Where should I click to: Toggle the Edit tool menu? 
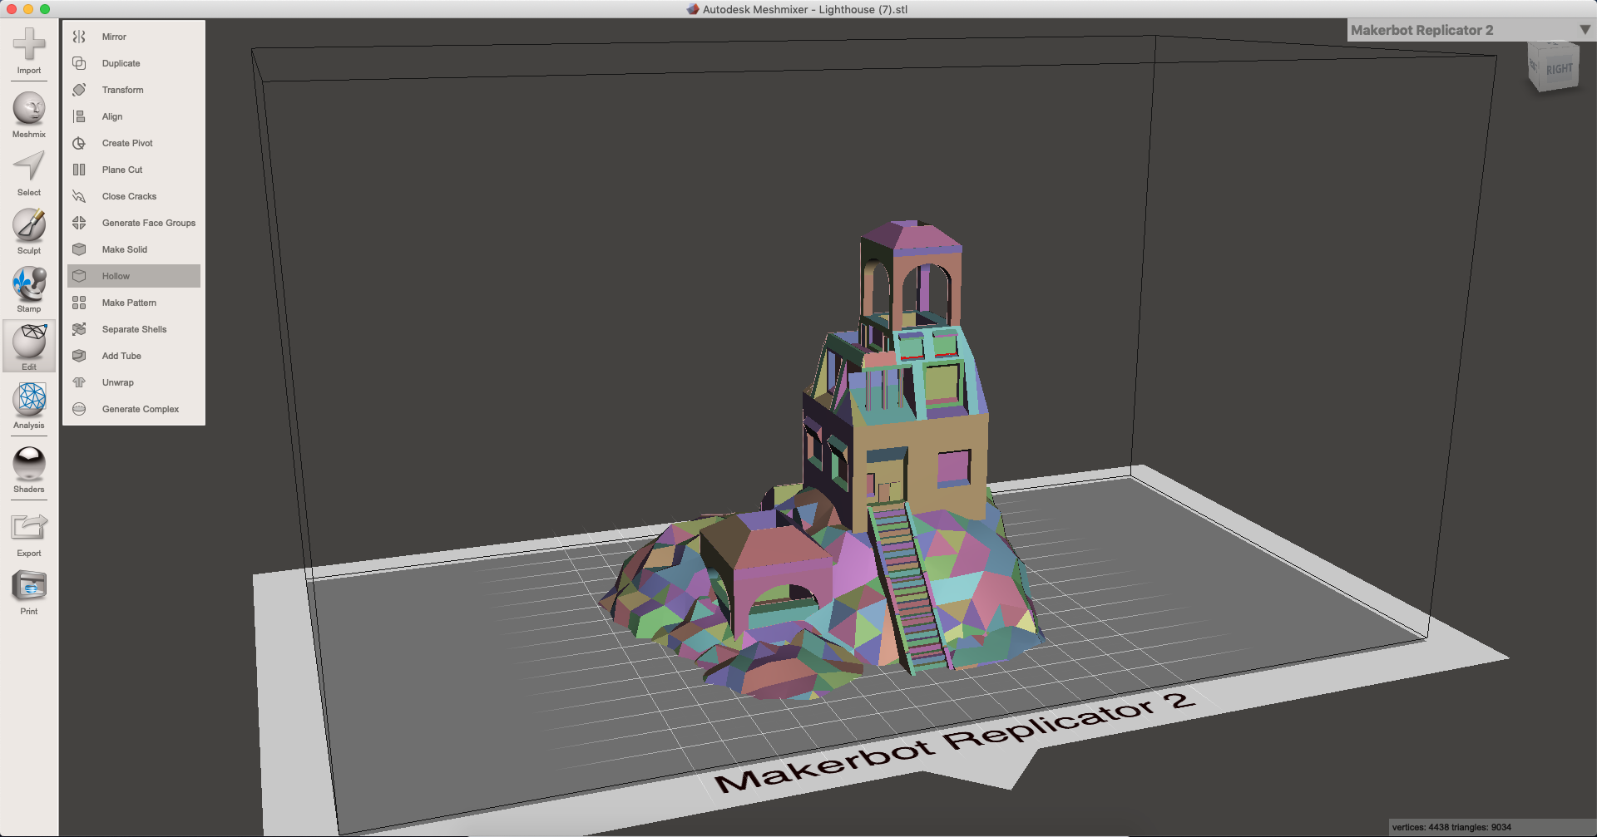point(29,347)
